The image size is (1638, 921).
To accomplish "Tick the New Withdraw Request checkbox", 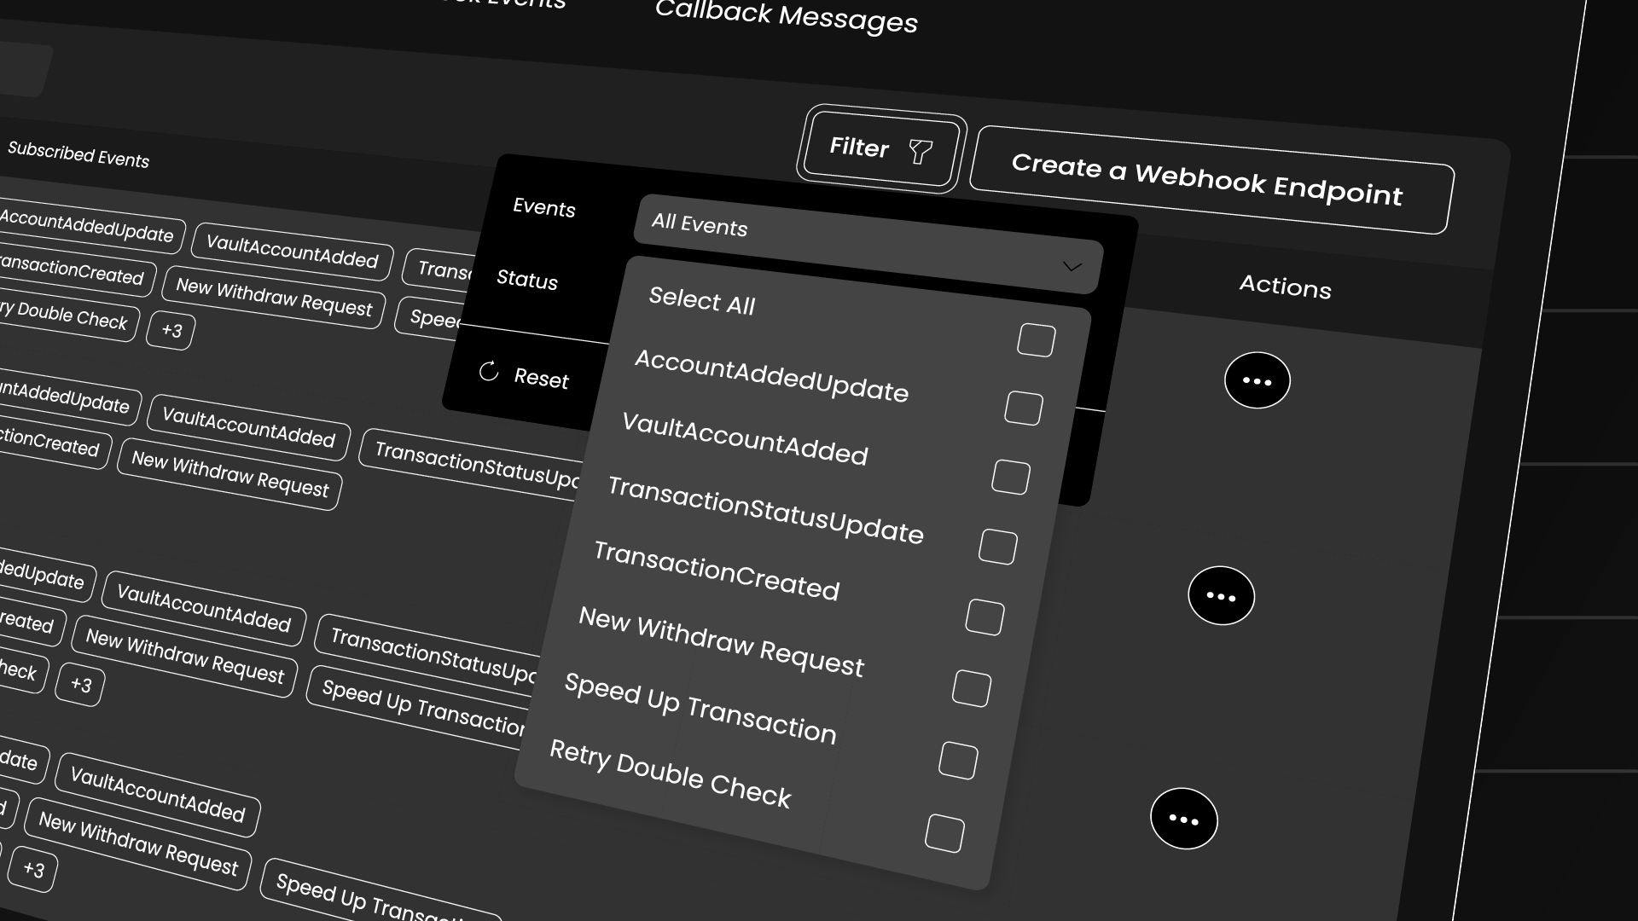I will tap(971, 688).
